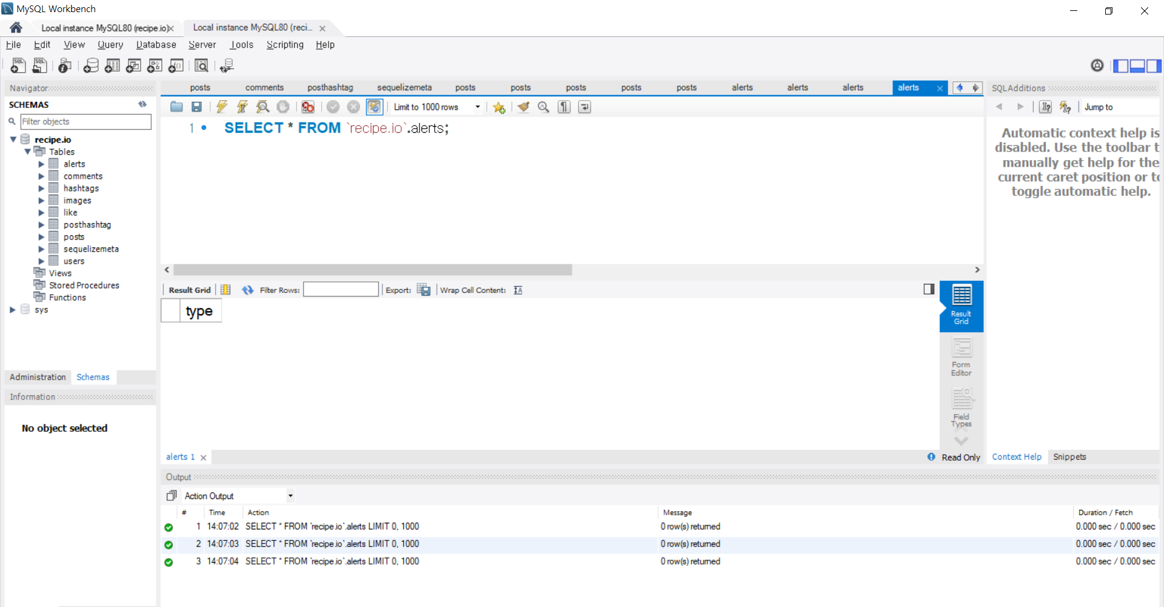The width and height of the screenshot is (1164, 607).
Task: Expand the sys schema
Action: (x=13, y=310)
